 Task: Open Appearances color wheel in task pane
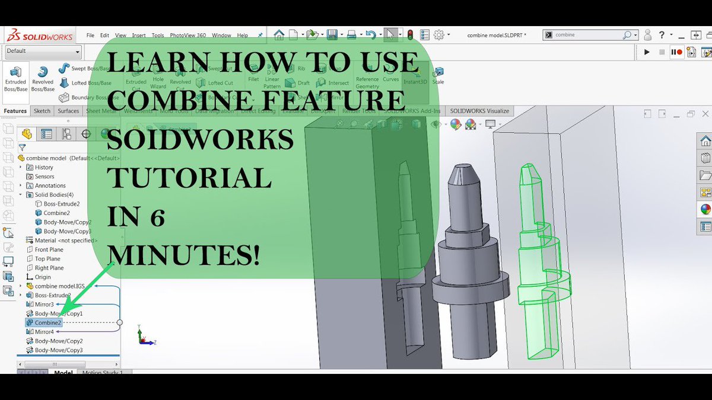[705, 209]
